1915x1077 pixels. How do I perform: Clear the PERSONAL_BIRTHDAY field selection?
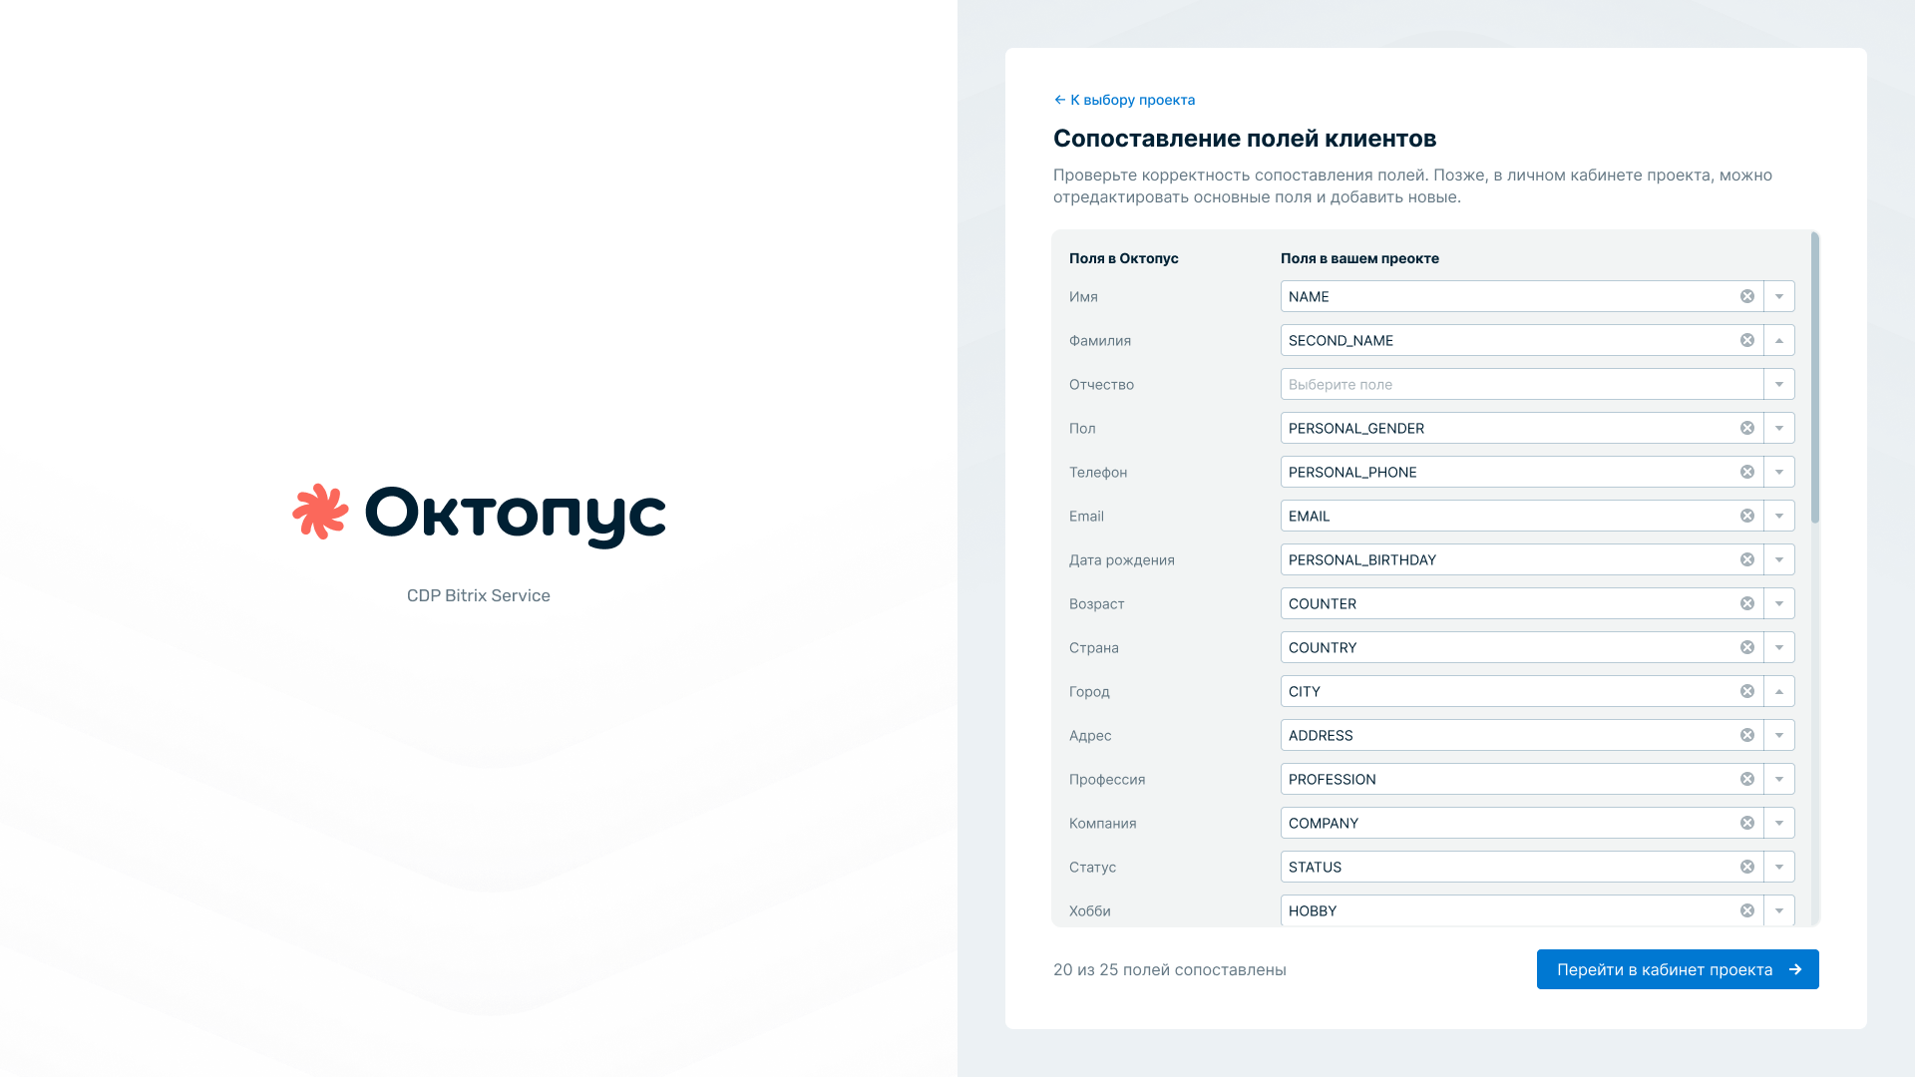(1747, 559)
